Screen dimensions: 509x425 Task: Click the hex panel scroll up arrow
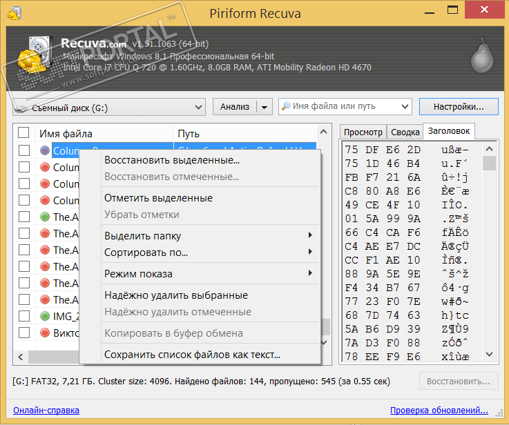(489, 149)
